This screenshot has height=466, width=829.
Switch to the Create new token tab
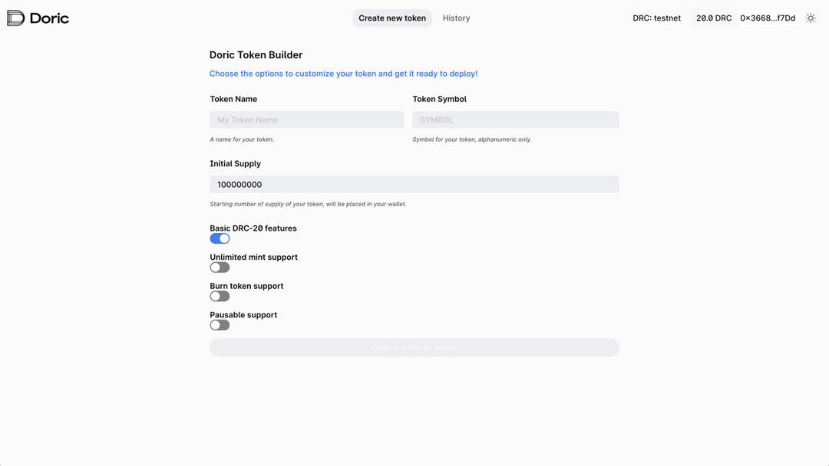392,18
